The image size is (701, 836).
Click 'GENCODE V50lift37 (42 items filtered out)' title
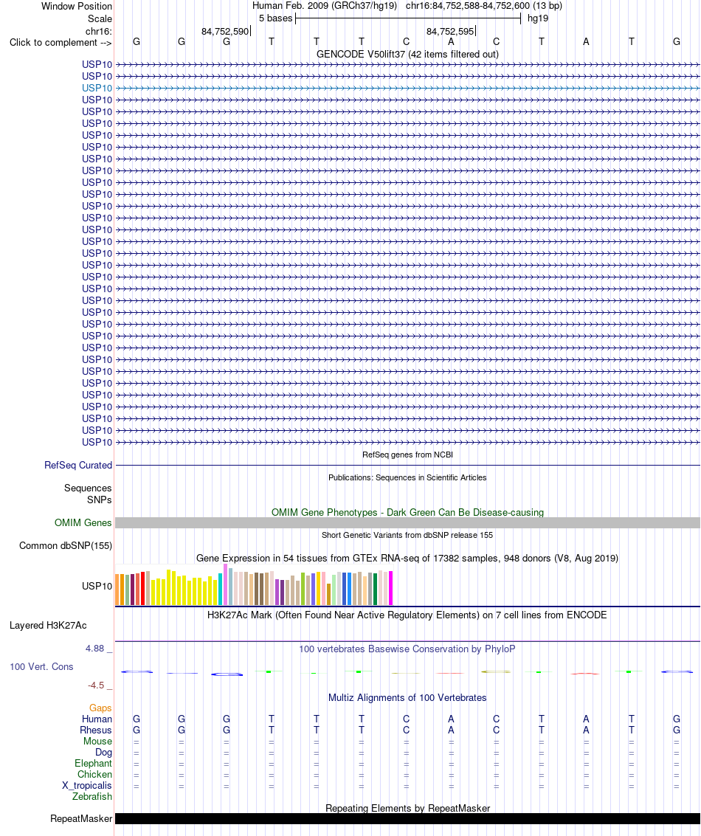pos(407,55)
